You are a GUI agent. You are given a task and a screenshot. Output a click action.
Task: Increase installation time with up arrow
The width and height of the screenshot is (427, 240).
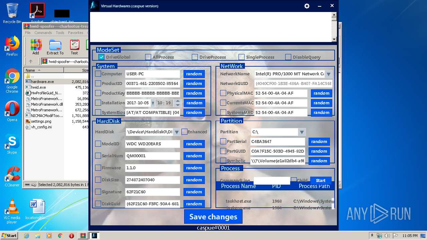[x=177, y=101]
